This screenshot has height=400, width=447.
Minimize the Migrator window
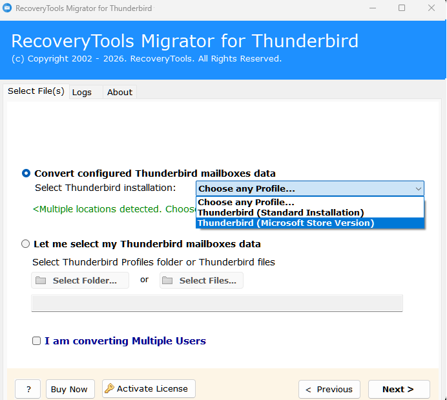click(373, 8)
